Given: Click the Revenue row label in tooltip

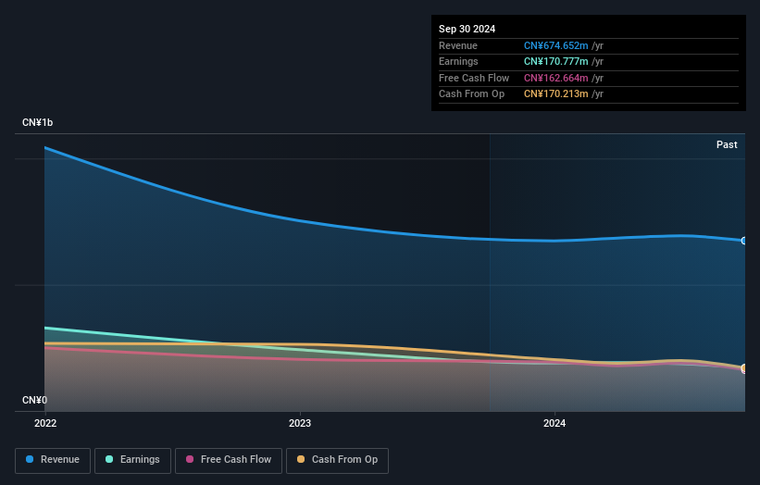Looking at the screenshot, I should click(x=458, y=45).
